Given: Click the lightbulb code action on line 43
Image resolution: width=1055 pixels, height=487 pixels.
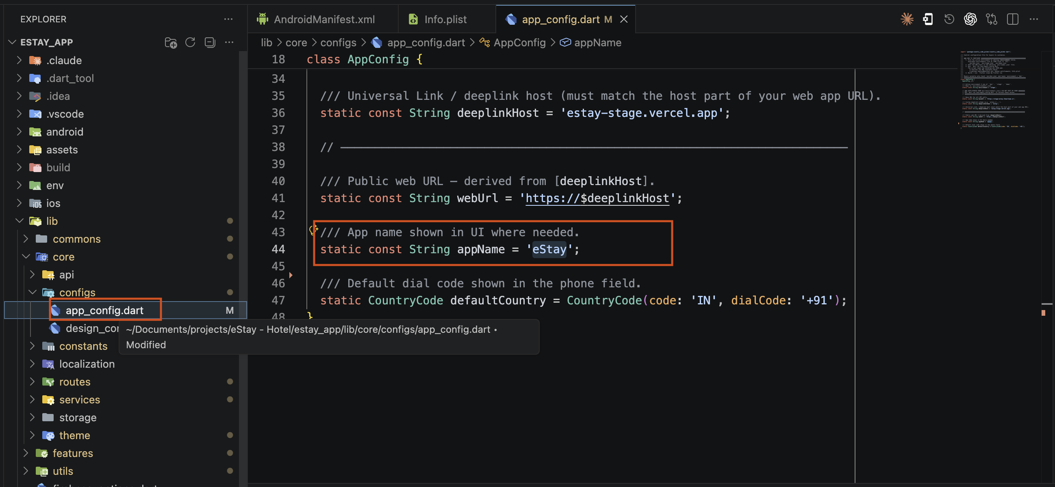Looking at the screenshot, I should coord(313,230).
